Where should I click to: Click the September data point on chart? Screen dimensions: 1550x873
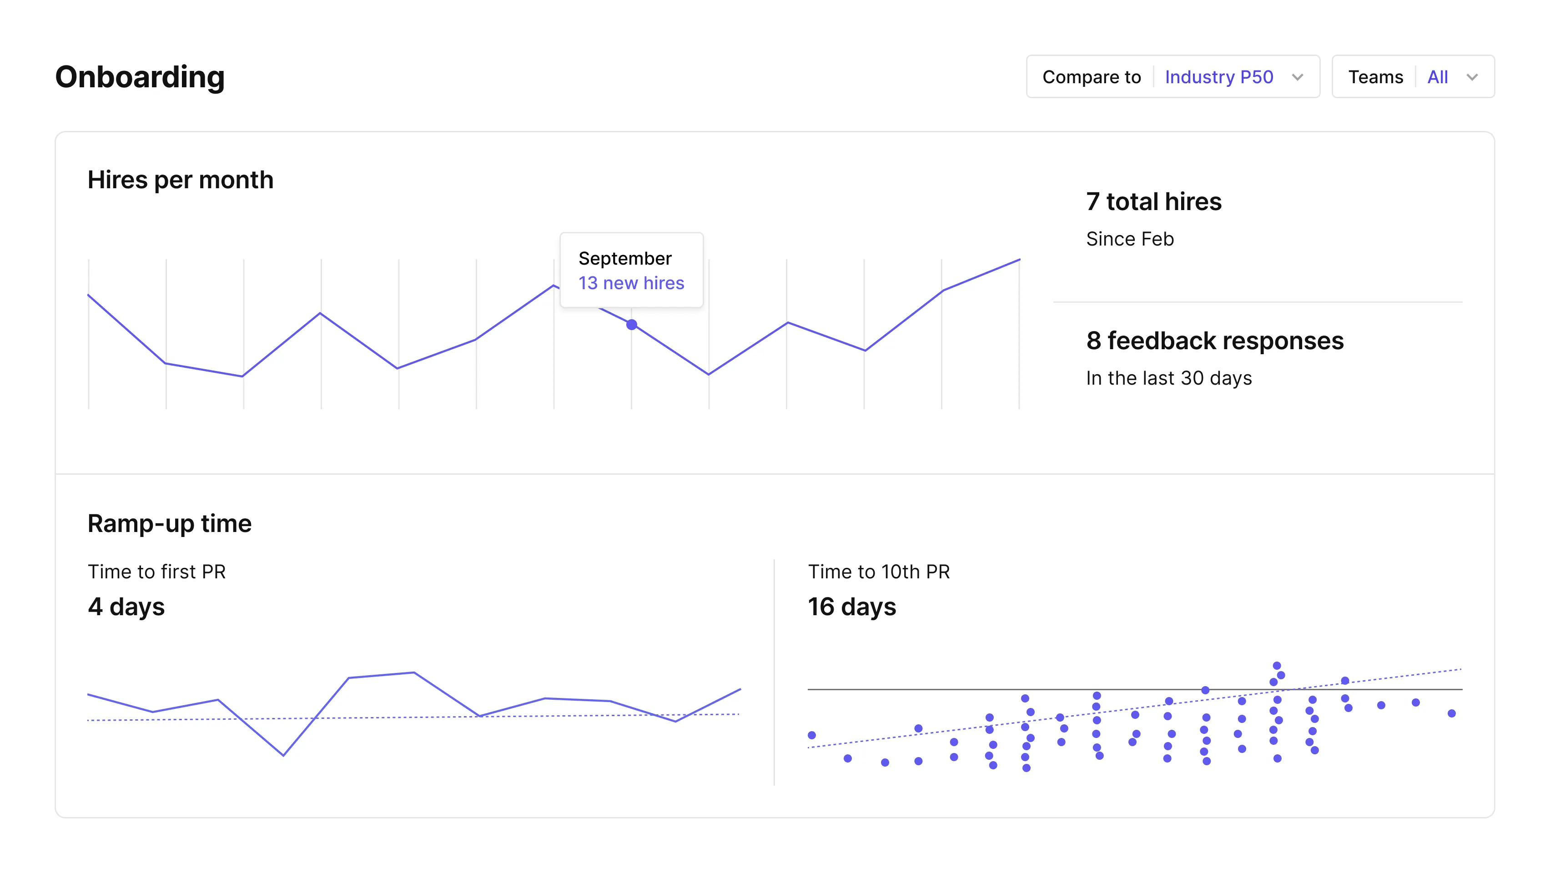[x=631, y=325]
